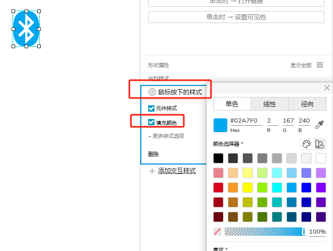Uncheck the 元件样式 checkbox

click(x=151, y=108)
